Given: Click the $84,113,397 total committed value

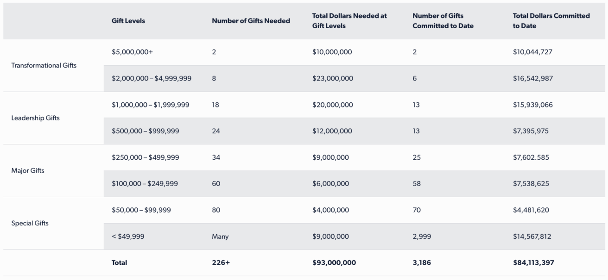Looking at the screenshot, I should [533, 263].
